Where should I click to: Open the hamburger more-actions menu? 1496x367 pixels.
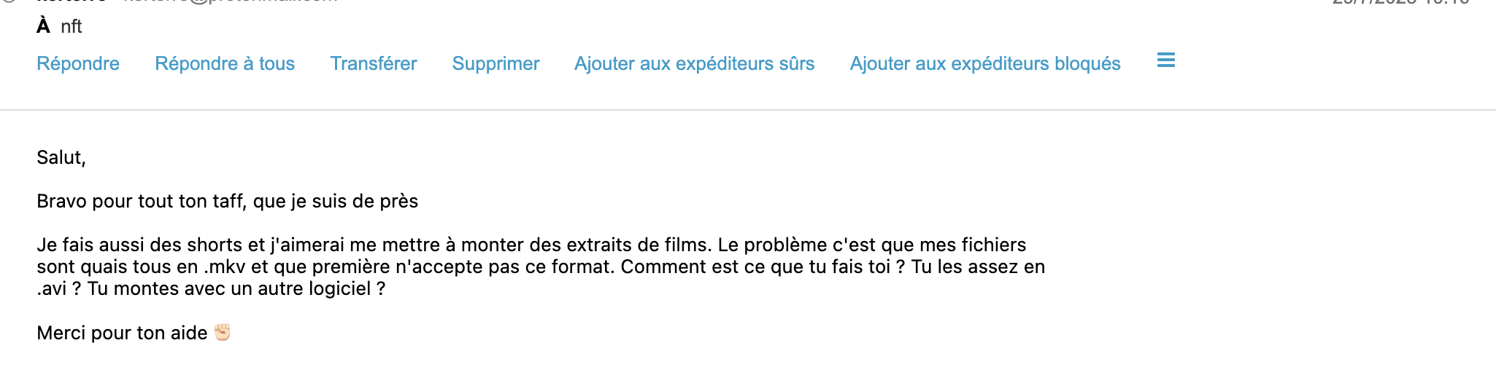[x=1165, y=60]
